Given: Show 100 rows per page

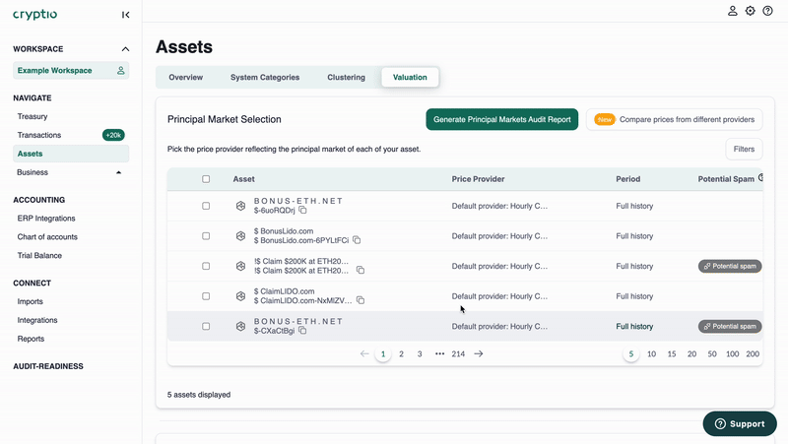Looking at the screenshot, I should tap(732, 354).
